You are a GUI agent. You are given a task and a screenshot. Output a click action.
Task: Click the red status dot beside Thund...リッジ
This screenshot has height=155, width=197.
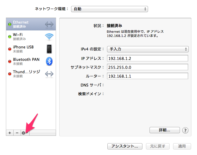click(10, 74)
